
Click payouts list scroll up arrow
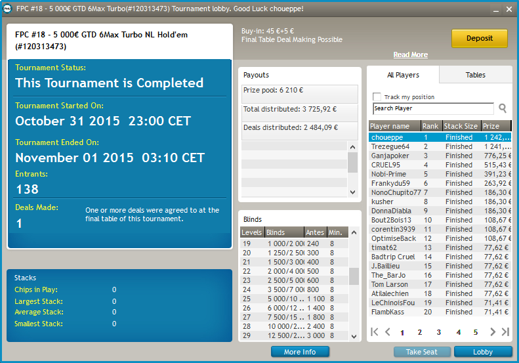[x=352, y=147]
